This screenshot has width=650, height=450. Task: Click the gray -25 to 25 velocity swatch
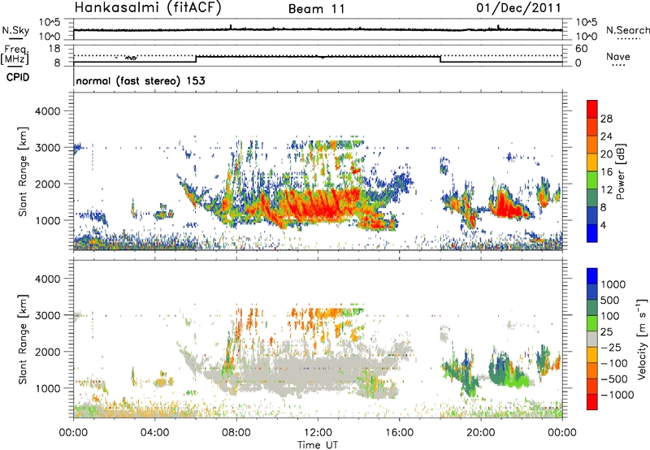click(x=591, y=339)
